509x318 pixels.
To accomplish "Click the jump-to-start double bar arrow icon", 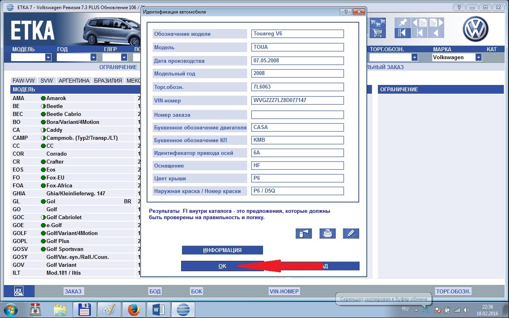I will (x=403, y=33).
